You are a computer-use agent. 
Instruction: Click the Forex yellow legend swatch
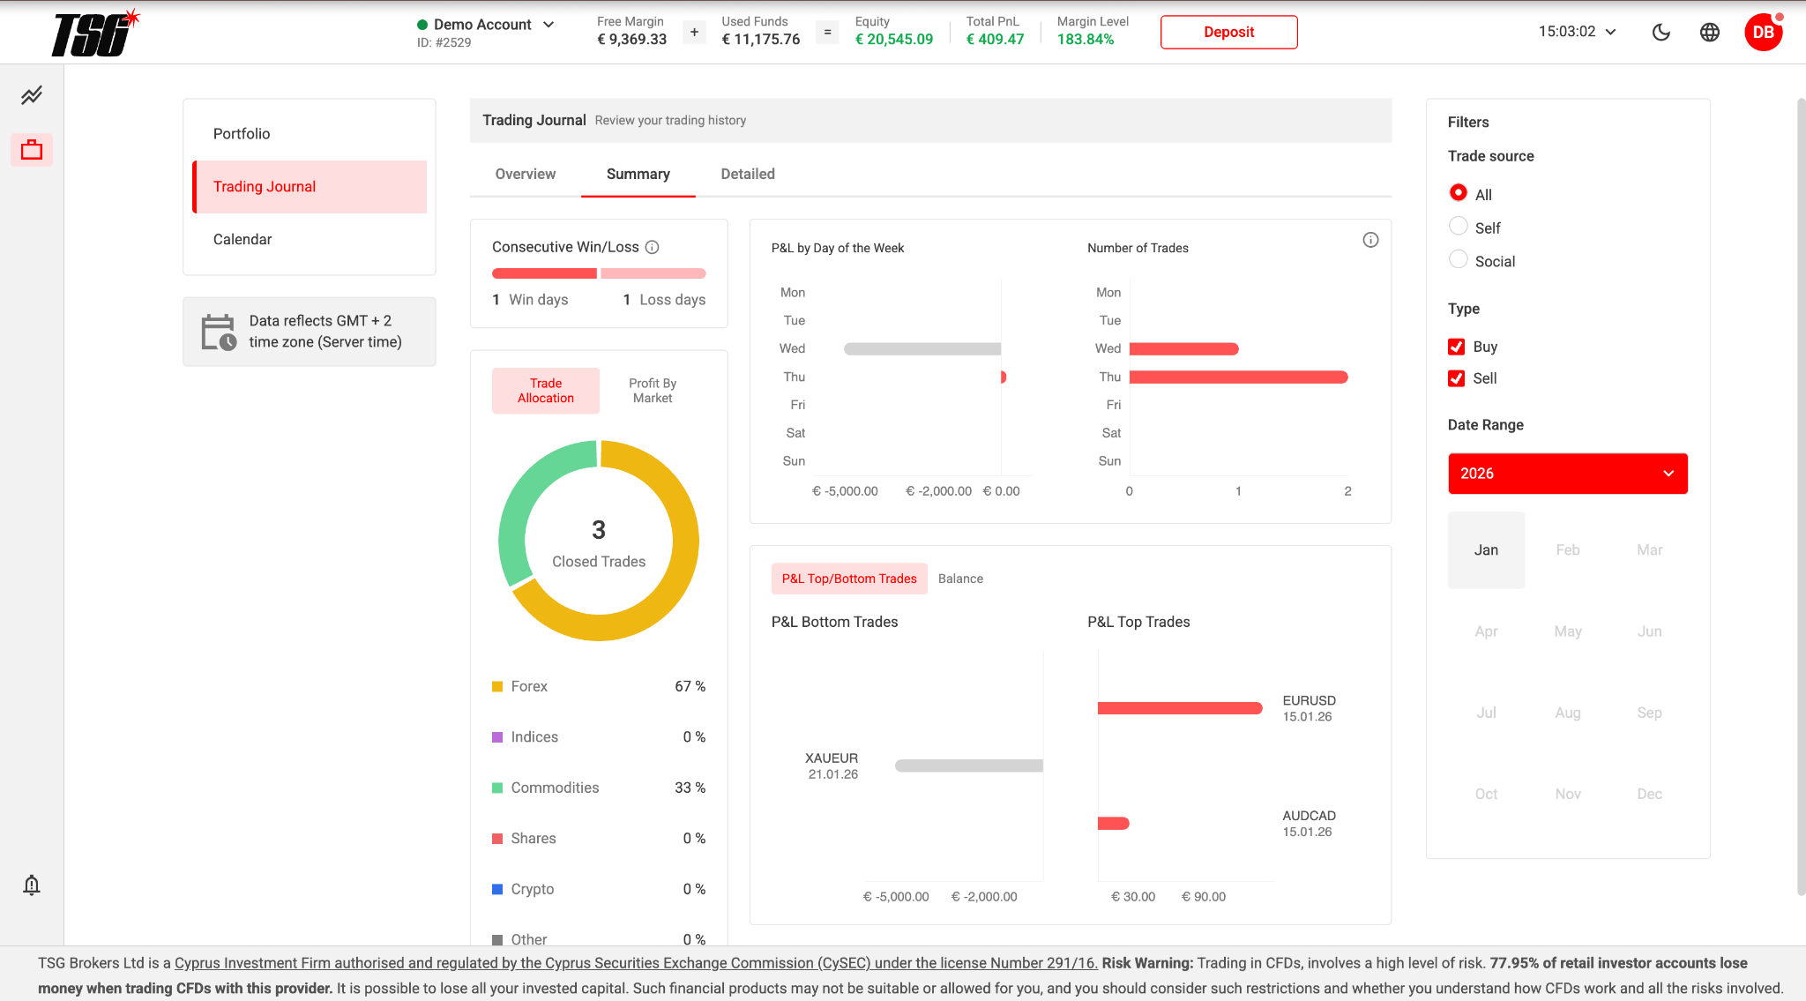[497, 686]
